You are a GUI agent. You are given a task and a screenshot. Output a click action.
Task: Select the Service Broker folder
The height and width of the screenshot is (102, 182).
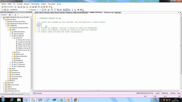pyautogui.click(x=16, y=75)
